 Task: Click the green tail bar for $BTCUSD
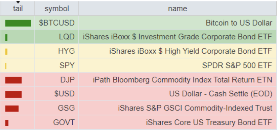(x=18, y=23)
